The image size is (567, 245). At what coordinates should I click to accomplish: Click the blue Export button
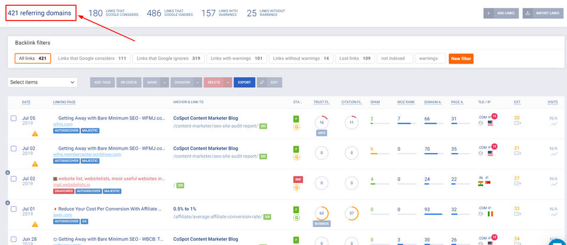click(x=245, y=82)
